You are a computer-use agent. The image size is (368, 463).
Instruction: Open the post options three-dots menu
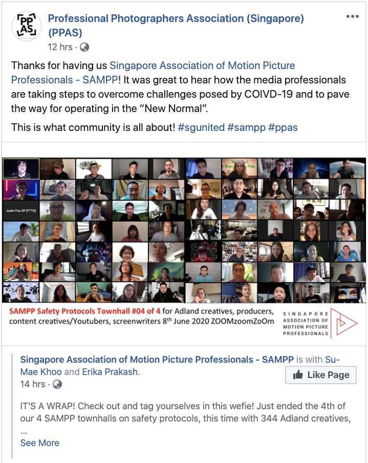[352, 16]
